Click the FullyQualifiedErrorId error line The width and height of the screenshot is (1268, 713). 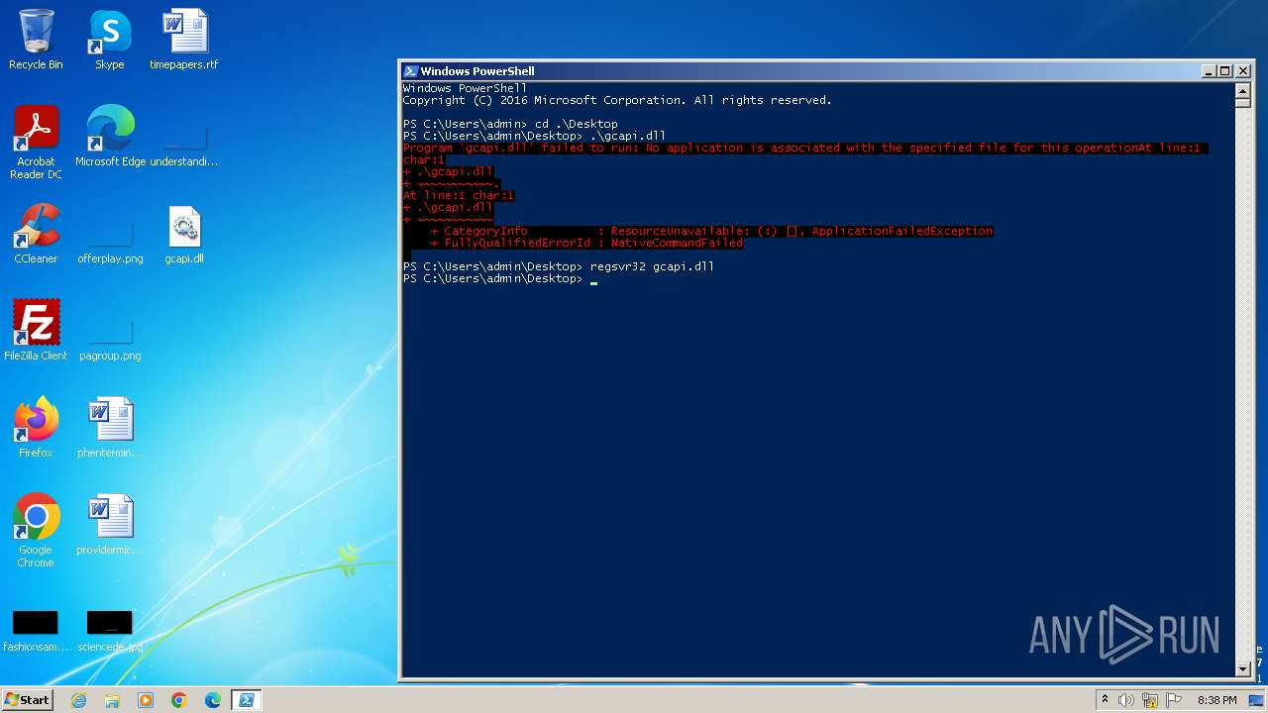tap(586, 243)
